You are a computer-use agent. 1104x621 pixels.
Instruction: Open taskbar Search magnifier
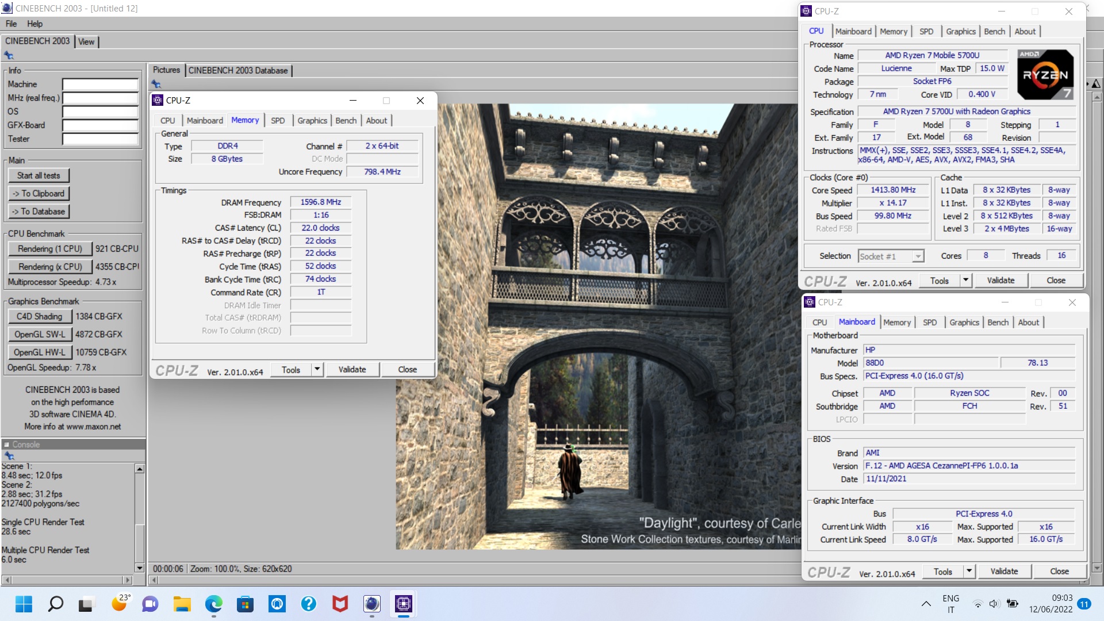point(55,604)
